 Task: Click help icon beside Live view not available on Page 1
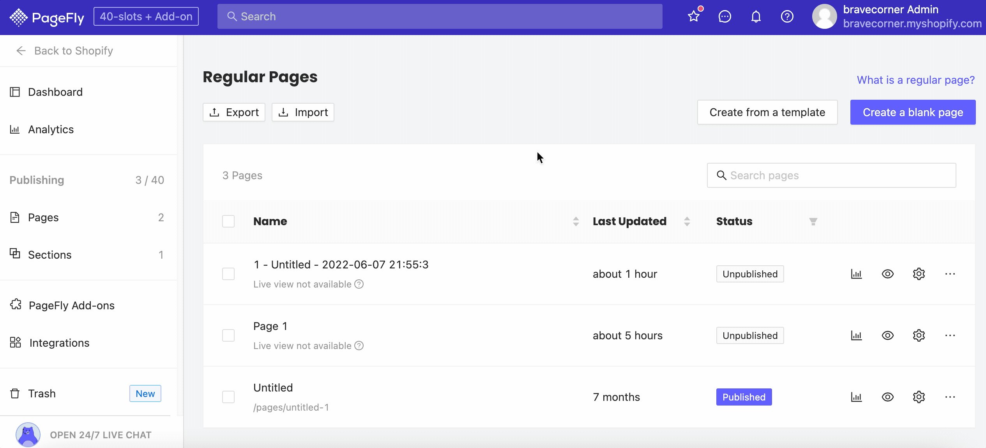pyautogui.click(x=359, y=346)
